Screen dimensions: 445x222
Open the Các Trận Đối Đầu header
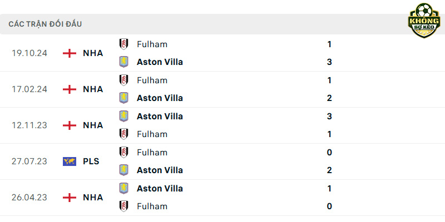45,24
